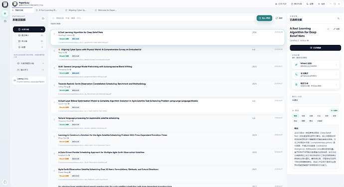344x187 pixels.
Task: Expand the 全文翻译 card chevron
Action: [337, 74]
